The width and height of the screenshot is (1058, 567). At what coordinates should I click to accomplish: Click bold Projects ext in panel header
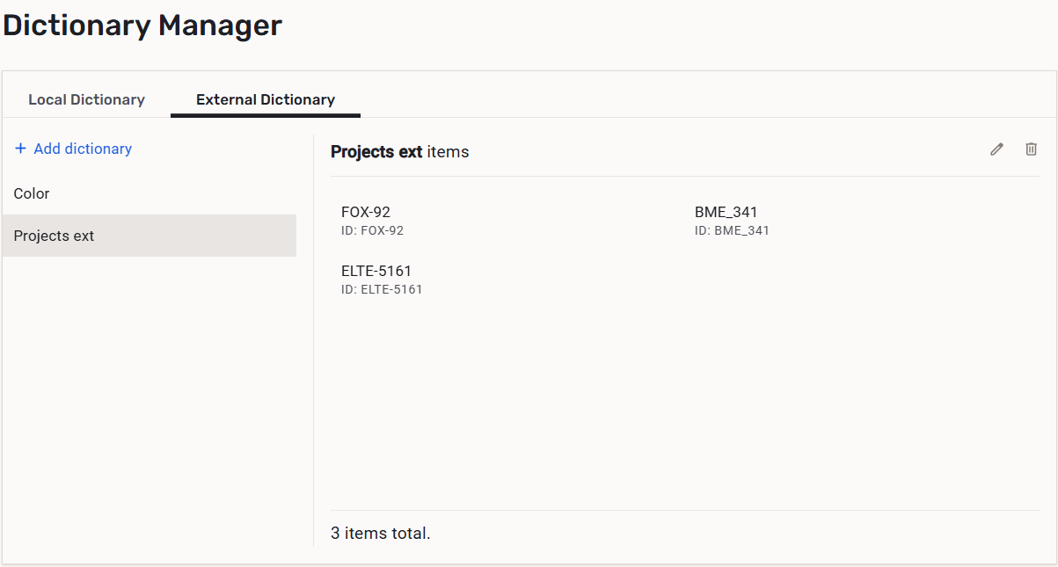376,151
